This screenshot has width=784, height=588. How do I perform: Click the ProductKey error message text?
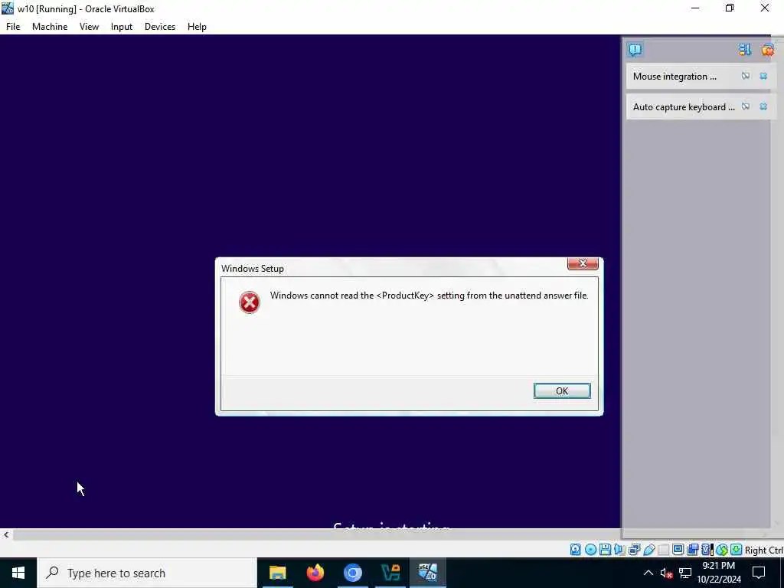(429, 296)
